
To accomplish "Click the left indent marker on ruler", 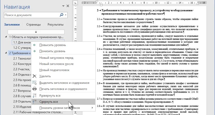I will pyautogui.click(x=101, y=5).
